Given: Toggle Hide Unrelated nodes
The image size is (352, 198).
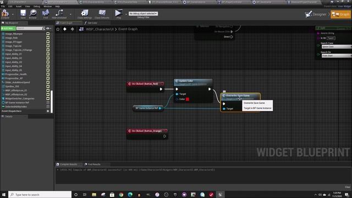Looking at the screenshot, I should coord(59,14).
